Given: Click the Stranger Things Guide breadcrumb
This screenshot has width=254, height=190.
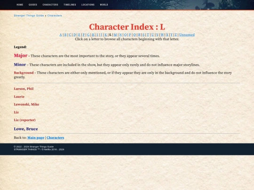Looking at the screenshot, I should 29,15.
